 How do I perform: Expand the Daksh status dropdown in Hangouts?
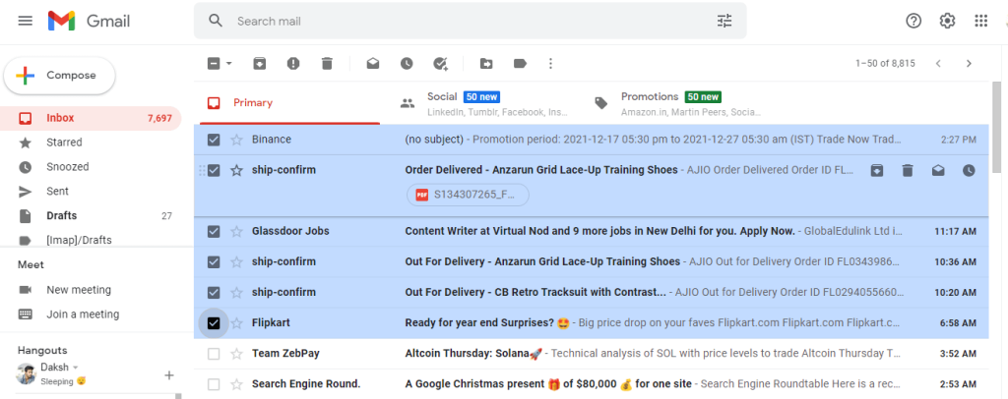point(75,368)
